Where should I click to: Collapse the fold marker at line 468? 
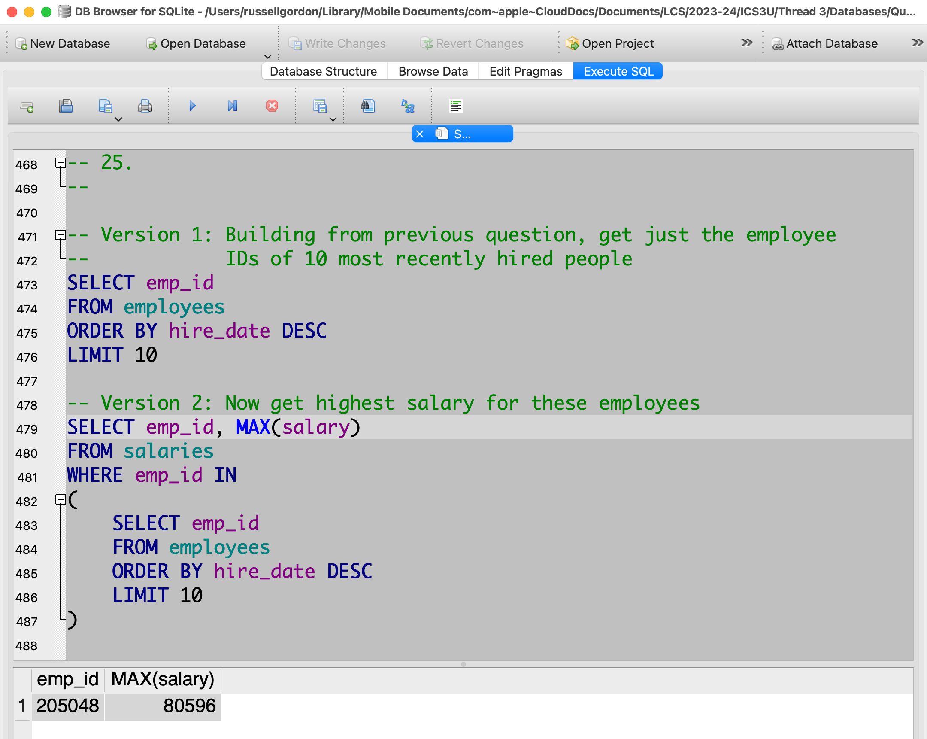pos(60,163)
